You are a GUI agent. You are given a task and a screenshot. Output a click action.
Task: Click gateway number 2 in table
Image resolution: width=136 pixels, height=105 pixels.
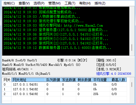[4, 94]
